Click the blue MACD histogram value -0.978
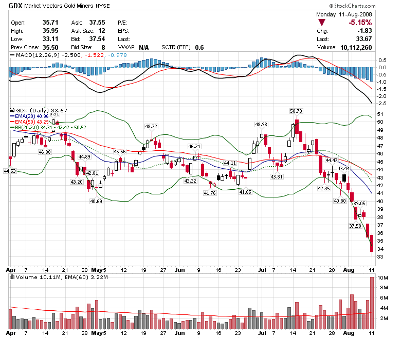Viewport: 401px width, 338px height. 117,55
